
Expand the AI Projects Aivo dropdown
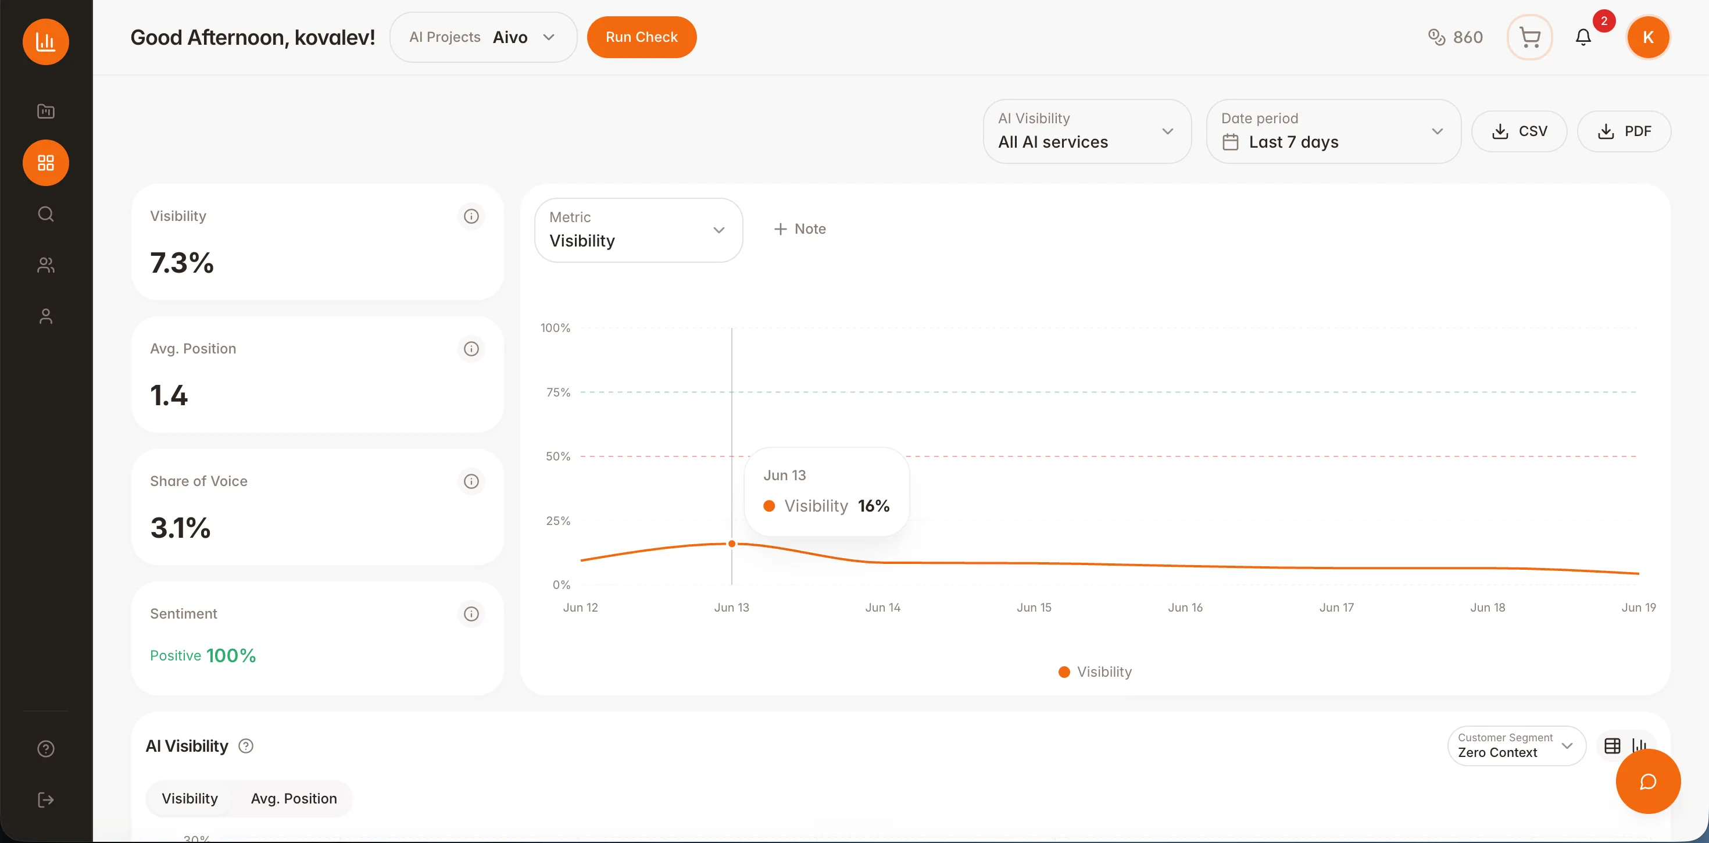[x=483, y=37]
